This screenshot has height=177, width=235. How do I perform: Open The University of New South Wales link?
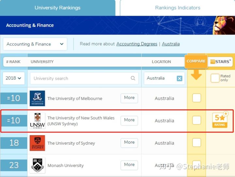coord(81,121)
